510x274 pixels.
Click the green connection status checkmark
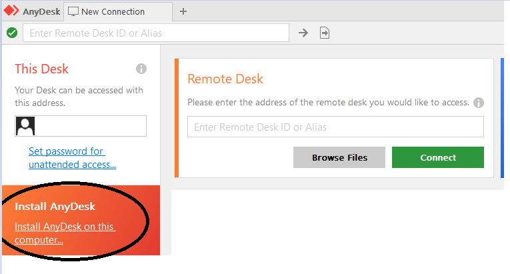coord(12,33)
